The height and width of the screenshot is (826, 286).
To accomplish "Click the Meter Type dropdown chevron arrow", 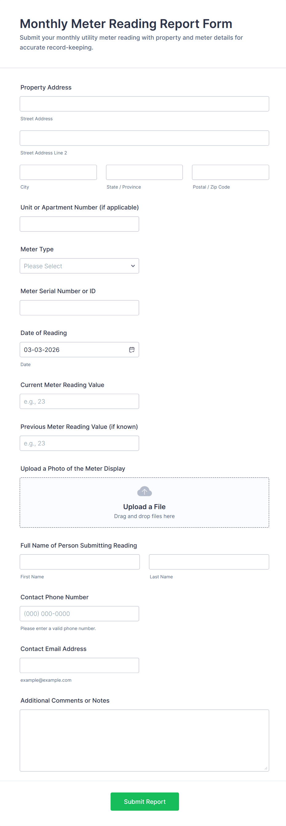I will pos(133,266).
